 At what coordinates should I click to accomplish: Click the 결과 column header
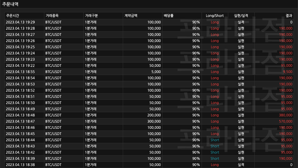[x=289, y=15]
